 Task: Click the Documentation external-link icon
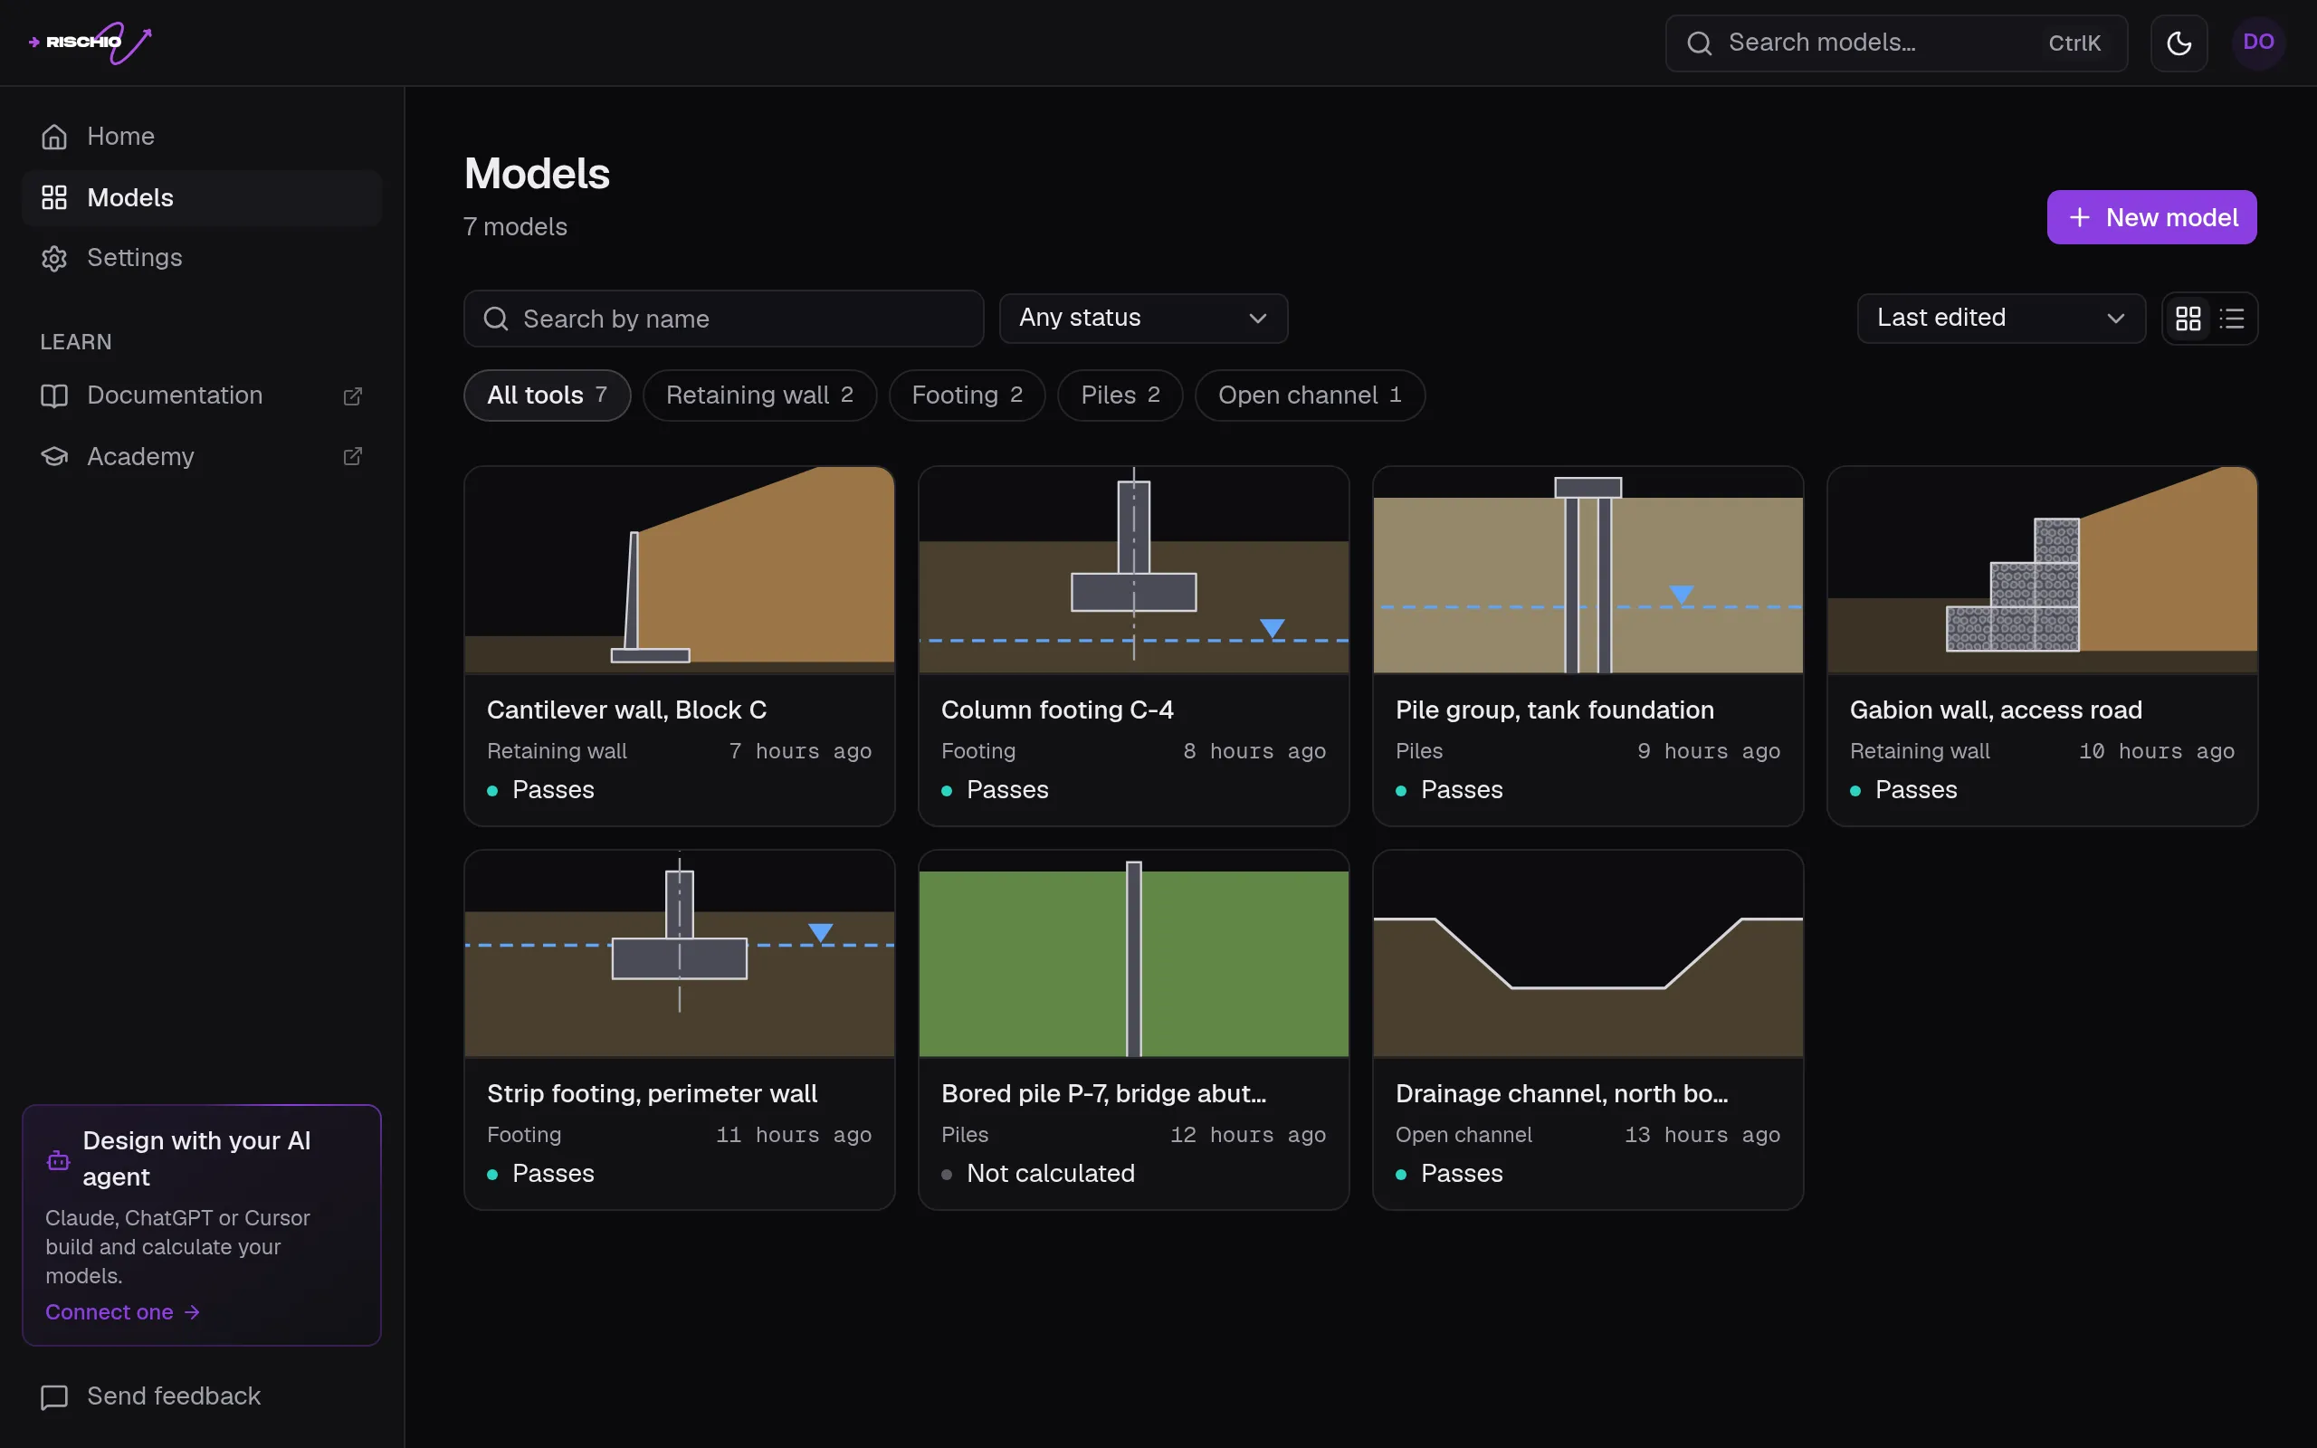pos(352,396)
